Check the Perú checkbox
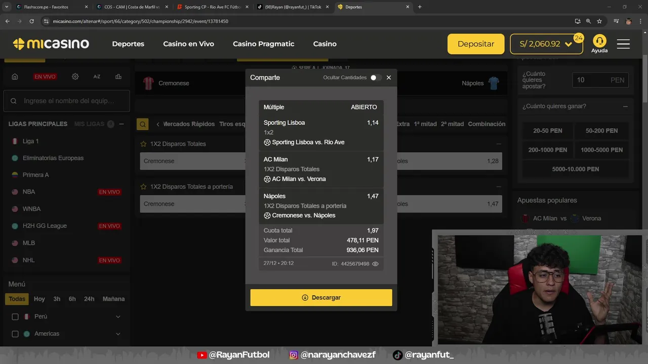This screenshot has width=648, height=364. pos(15,316)
